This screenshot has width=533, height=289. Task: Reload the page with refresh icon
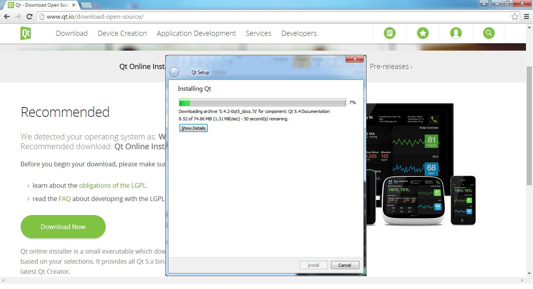point(29,16)
